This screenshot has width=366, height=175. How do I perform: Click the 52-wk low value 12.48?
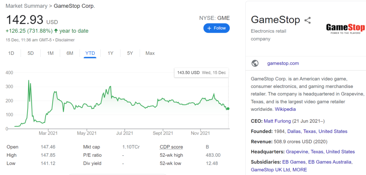coord(212,163)
